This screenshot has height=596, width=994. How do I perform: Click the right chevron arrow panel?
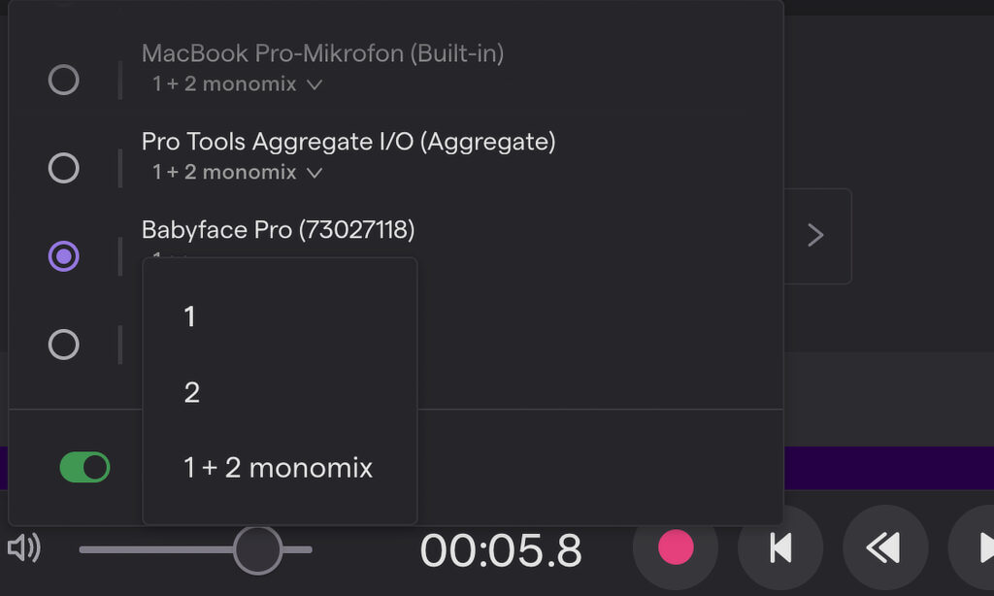tap(816, 235)
